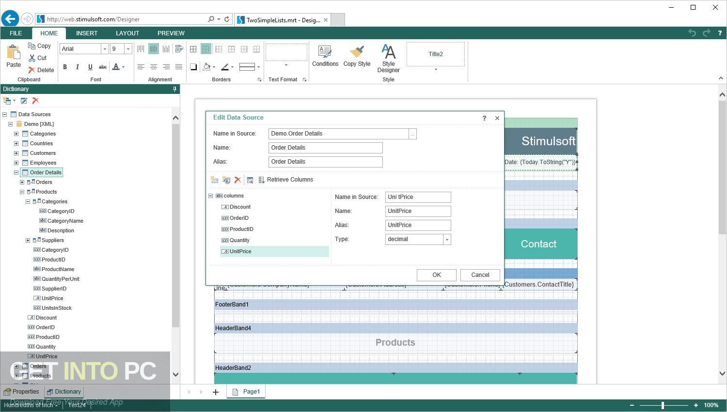Click the Cut scissors icon

(x=32, y=58)
